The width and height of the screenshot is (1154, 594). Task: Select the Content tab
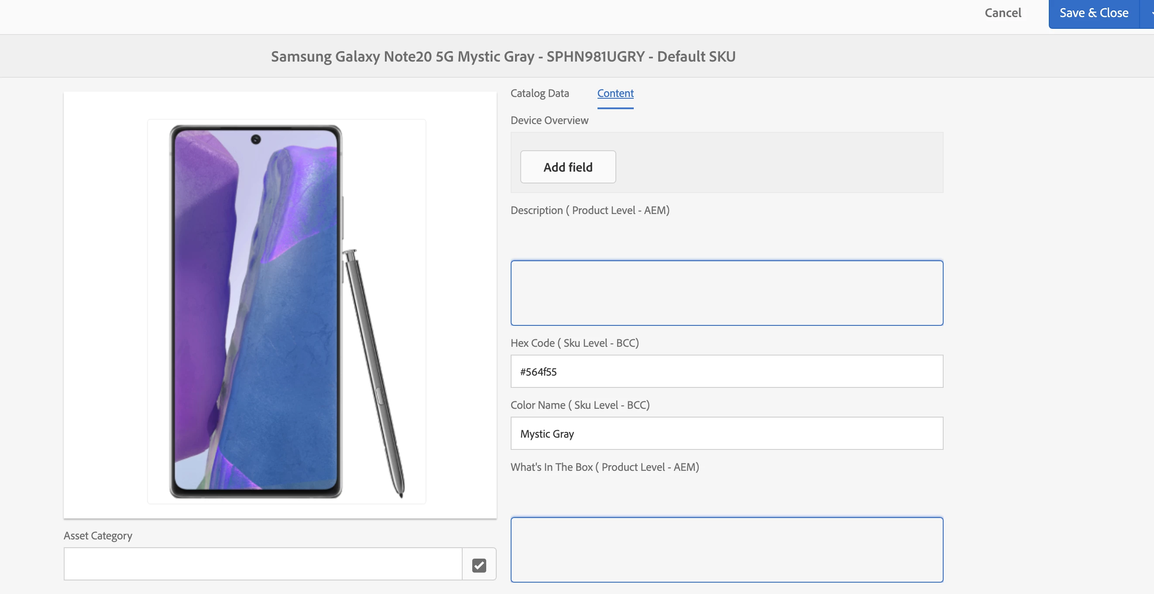point(615,93)
